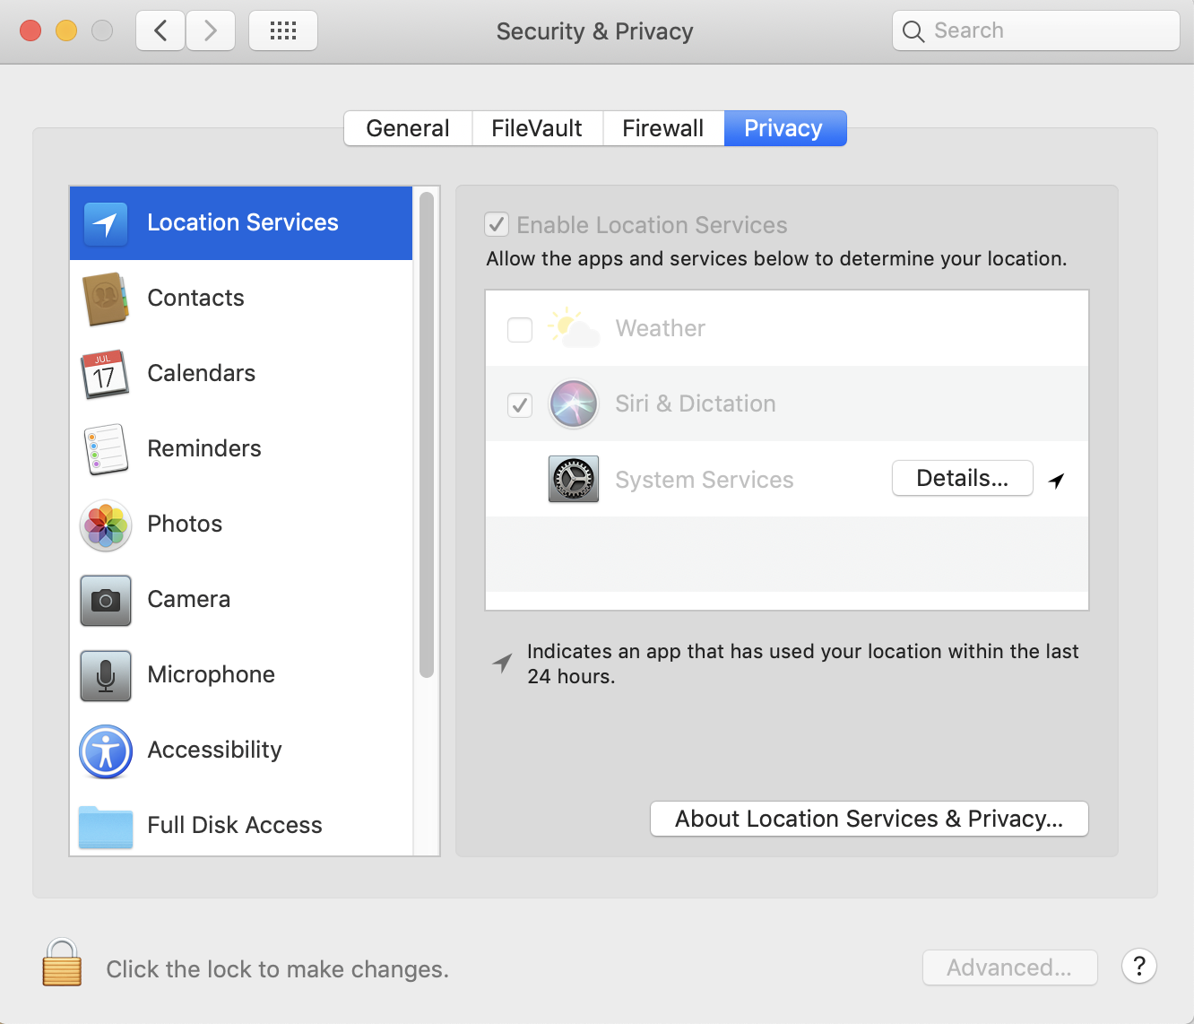Image resolution: width=1194 pixels, height=1024 pixels.
Task: Go forward with the right chevron button
Action: [x=211, y=30]
